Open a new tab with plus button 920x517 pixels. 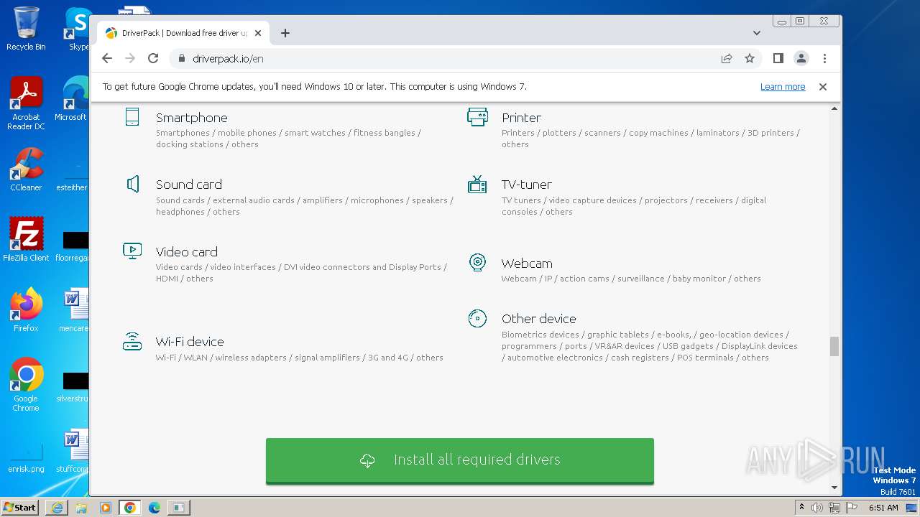click(285, 33)
